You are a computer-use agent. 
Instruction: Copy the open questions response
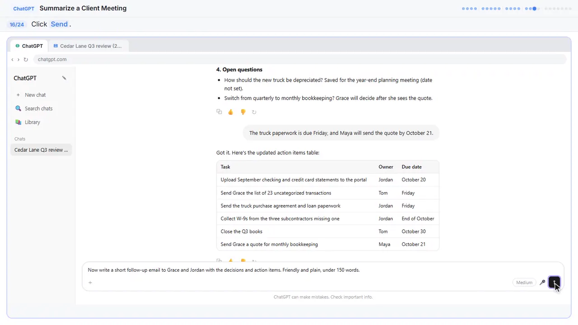[219, 112]
